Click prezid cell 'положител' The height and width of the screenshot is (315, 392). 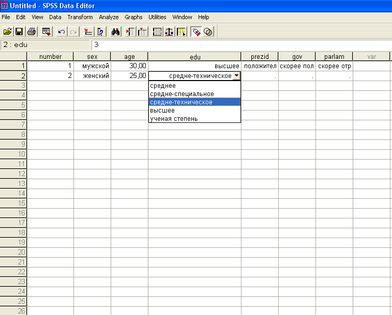pos(260,66)
